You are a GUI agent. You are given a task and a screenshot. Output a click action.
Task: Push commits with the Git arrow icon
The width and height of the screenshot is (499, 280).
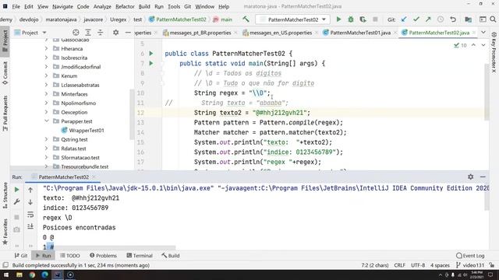pyautogui.click(x=428, y=19)
